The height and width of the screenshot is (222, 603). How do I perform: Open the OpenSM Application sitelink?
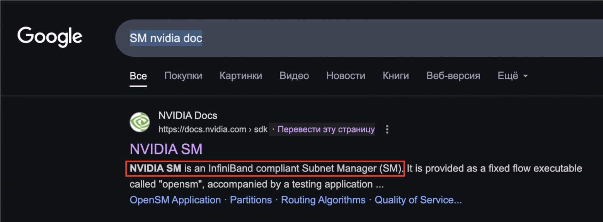click(175, 200)
